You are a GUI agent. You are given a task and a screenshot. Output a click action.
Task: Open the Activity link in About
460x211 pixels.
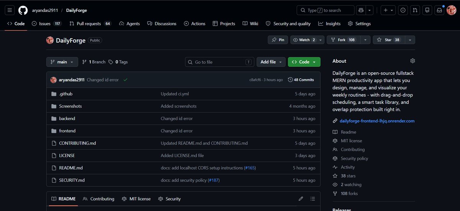pyautogui.click(x=344, y=167)
